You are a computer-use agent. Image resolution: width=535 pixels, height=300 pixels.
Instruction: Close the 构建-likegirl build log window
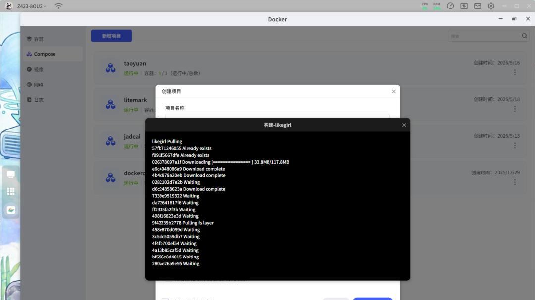click(x=404, y=125)
